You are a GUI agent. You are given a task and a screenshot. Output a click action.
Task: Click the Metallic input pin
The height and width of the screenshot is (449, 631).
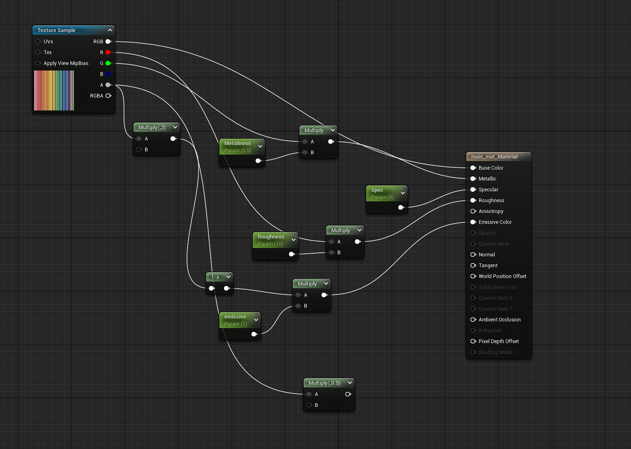pos(473,179)
